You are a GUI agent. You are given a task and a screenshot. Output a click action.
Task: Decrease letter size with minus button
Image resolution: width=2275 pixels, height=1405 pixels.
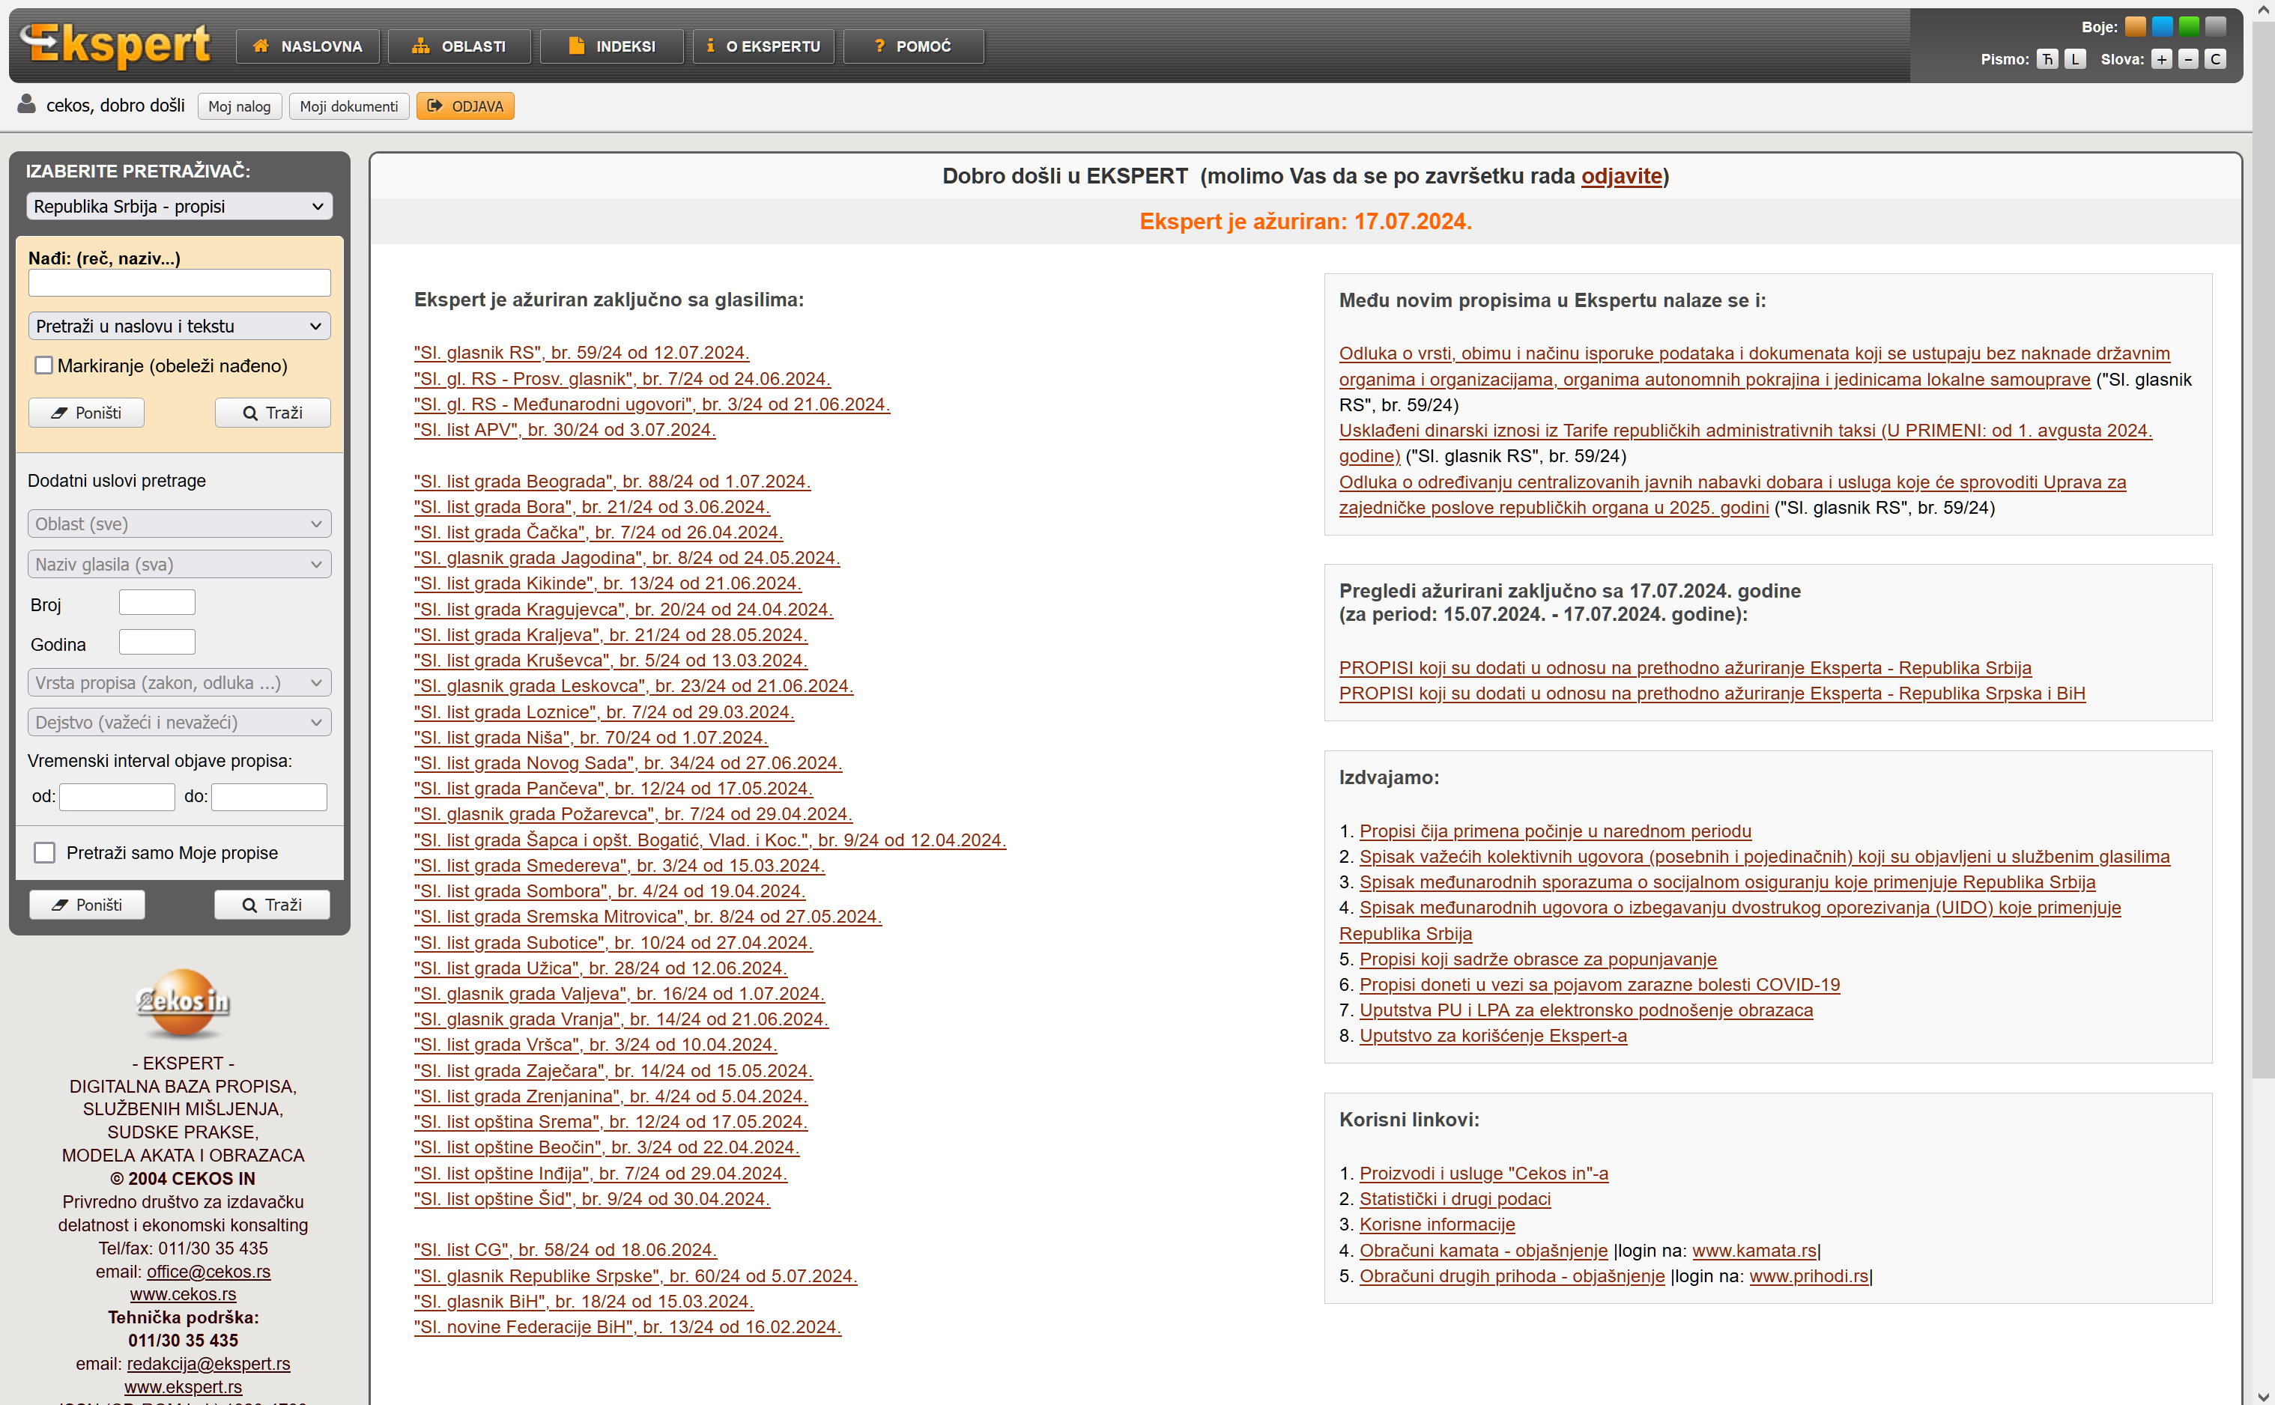point(2189,58)
